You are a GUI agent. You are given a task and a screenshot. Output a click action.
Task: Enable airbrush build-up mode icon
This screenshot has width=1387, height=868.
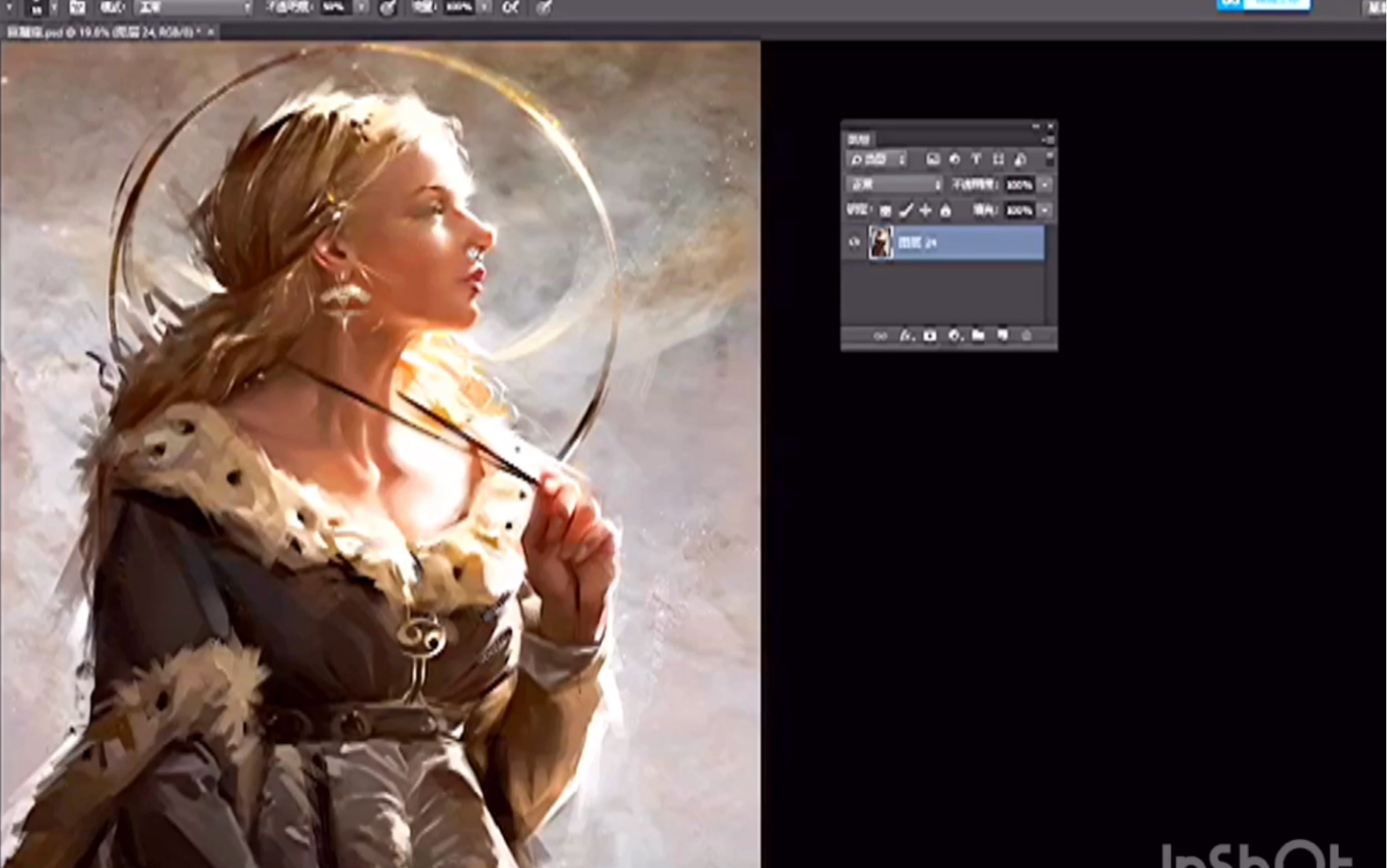click(510, 7)
